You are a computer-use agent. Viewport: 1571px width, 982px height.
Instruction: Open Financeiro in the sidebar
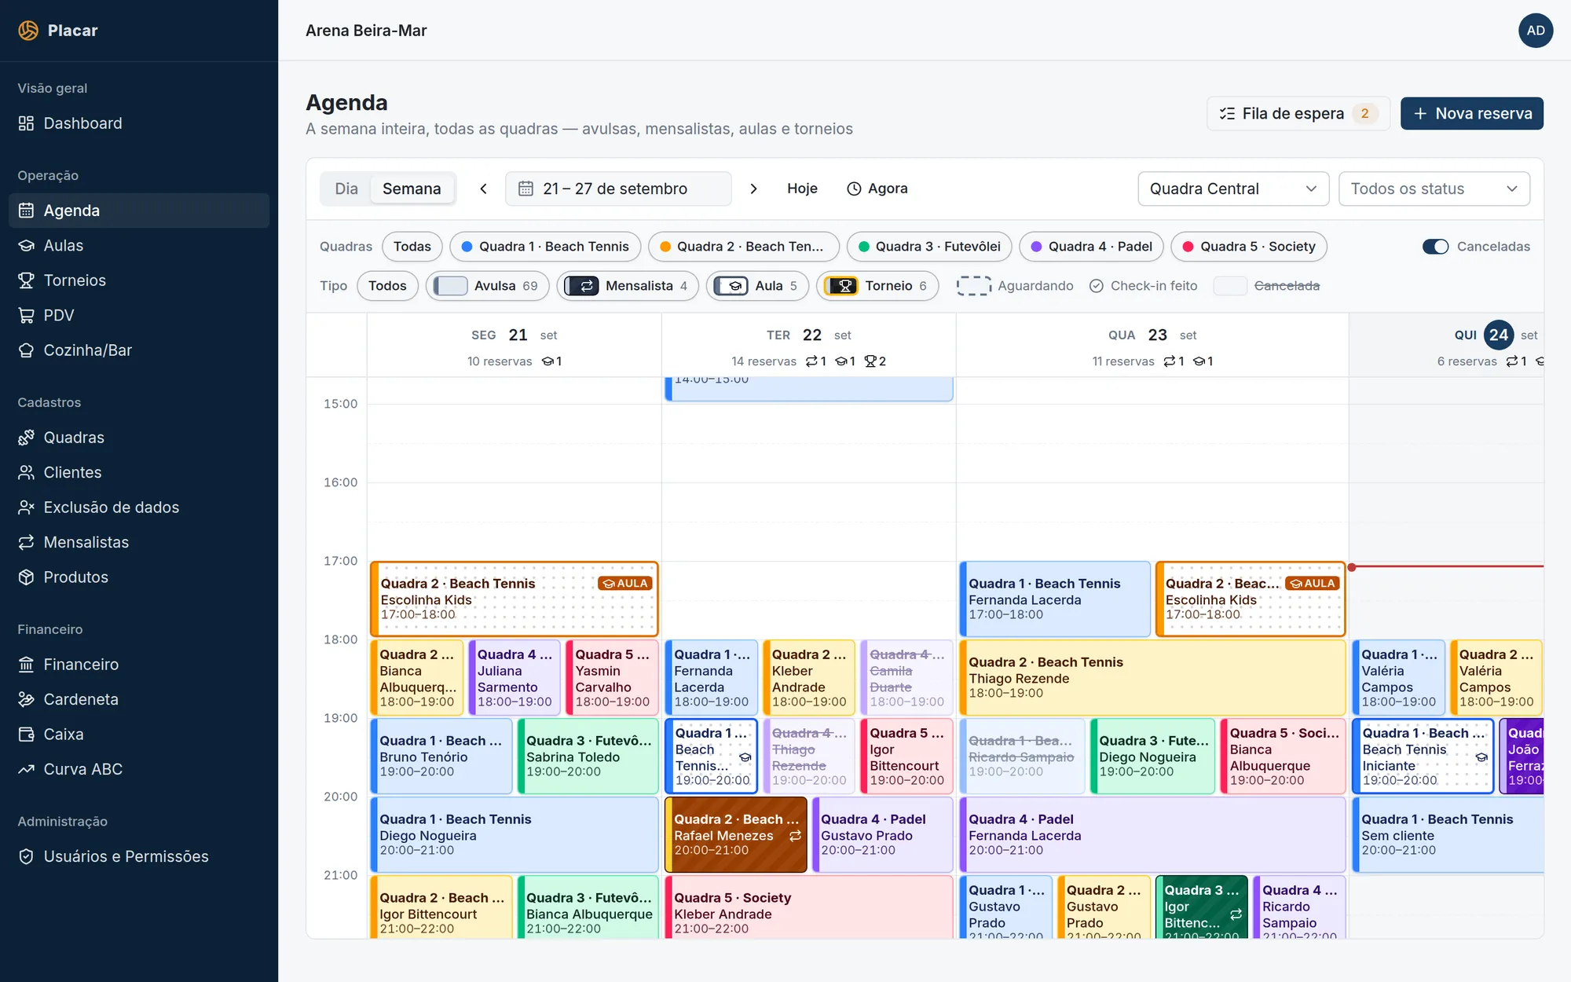point(139,665)
